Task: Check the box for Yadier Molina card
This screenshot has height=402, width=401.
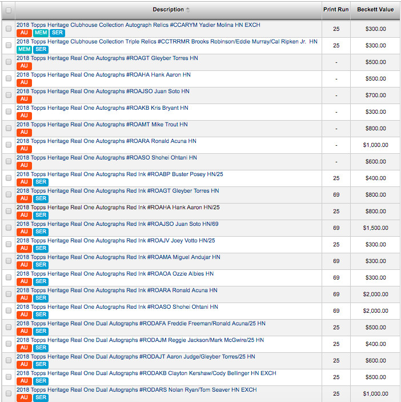Action: (9, 29)
